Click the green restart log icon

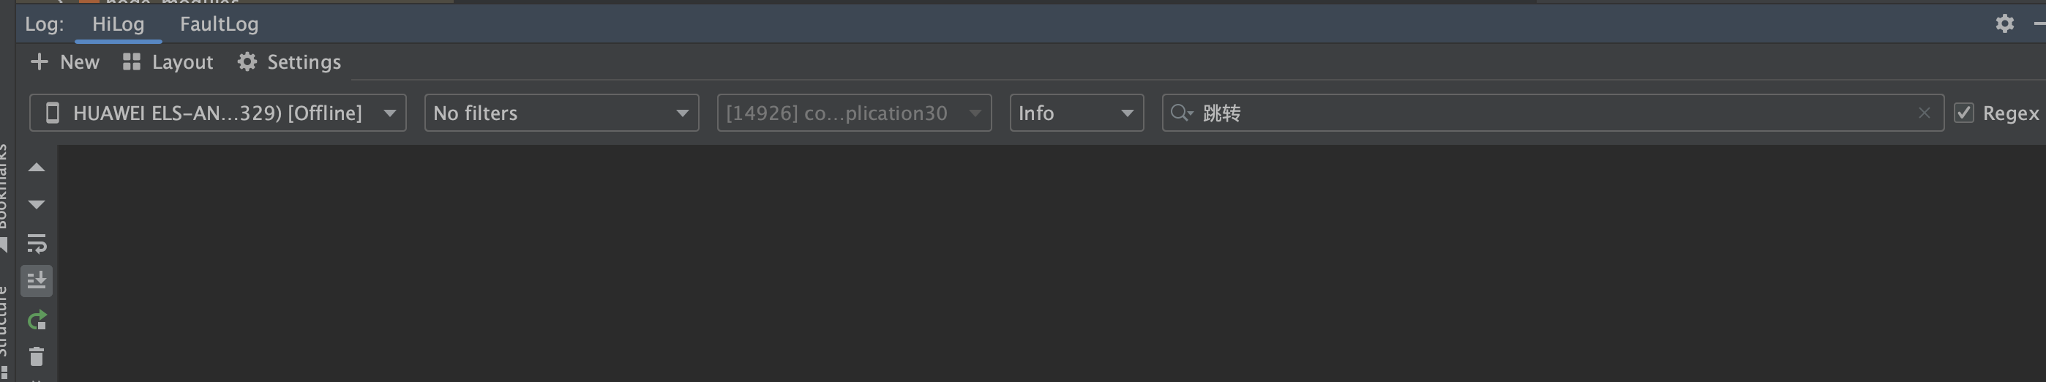(x=37, y=320)
